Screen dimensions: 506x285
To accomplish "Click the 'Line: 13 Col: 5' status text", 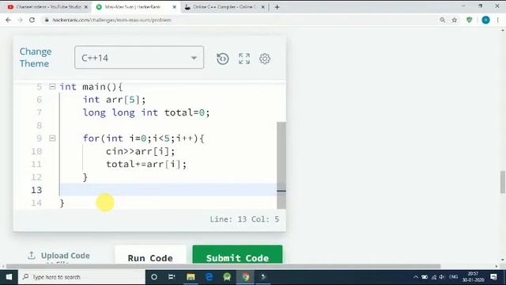I will (x=244, y=219).
